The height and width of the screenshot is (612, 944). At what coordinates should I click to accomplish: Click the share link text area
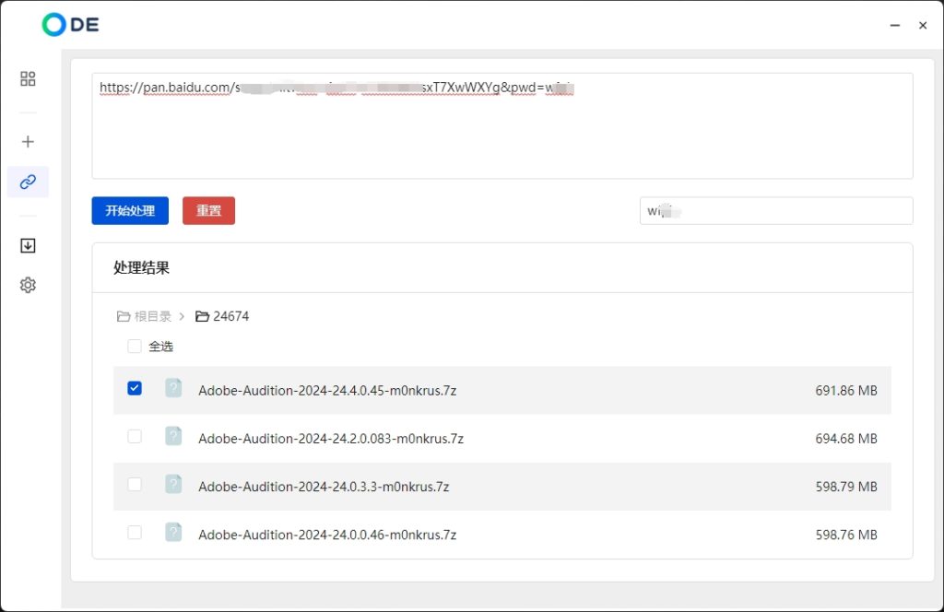point(502,125)
